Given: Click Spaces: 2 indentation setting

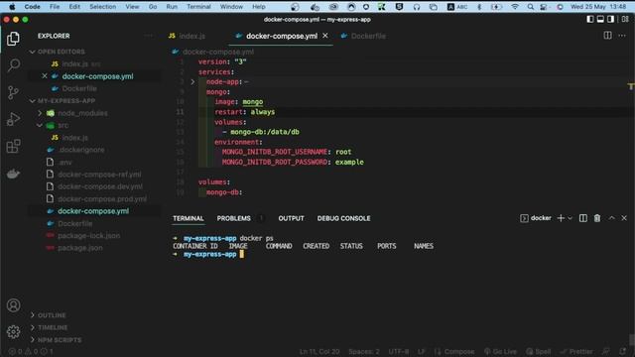Looking at the screenshot, I should click(x=364, y=351).
